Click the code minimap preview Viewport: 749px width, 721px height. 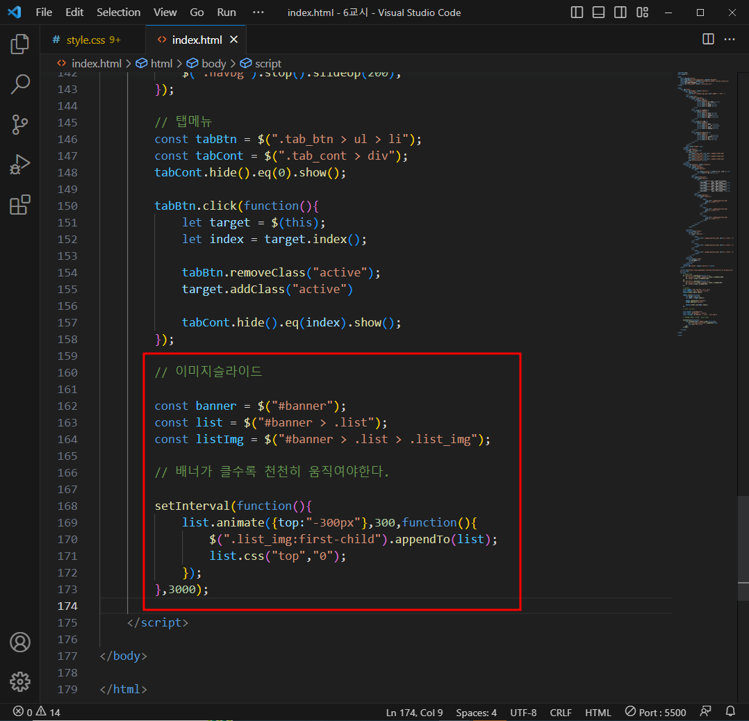tap(706, 204)
